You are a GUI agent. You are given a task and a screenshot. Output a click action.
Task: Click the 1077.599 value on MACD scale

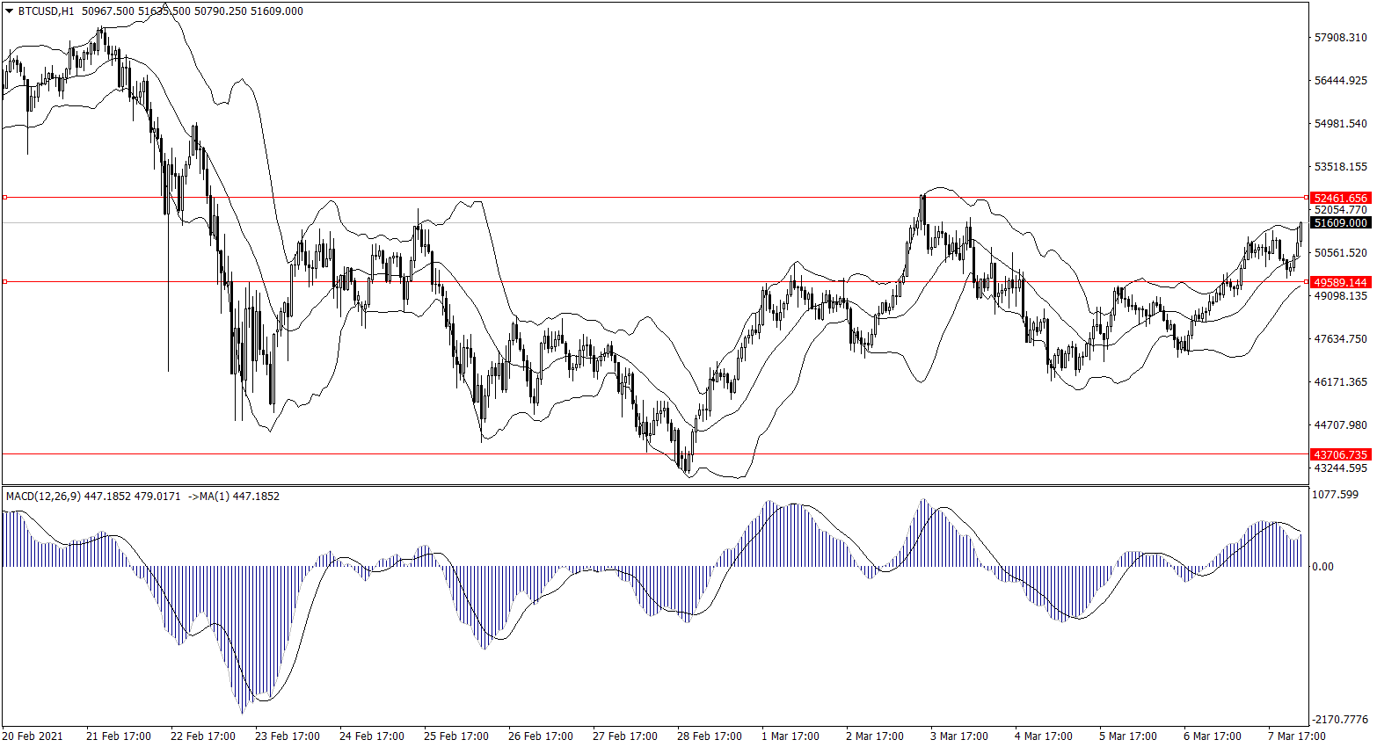pyautogui.click(x=1335, y=495)
